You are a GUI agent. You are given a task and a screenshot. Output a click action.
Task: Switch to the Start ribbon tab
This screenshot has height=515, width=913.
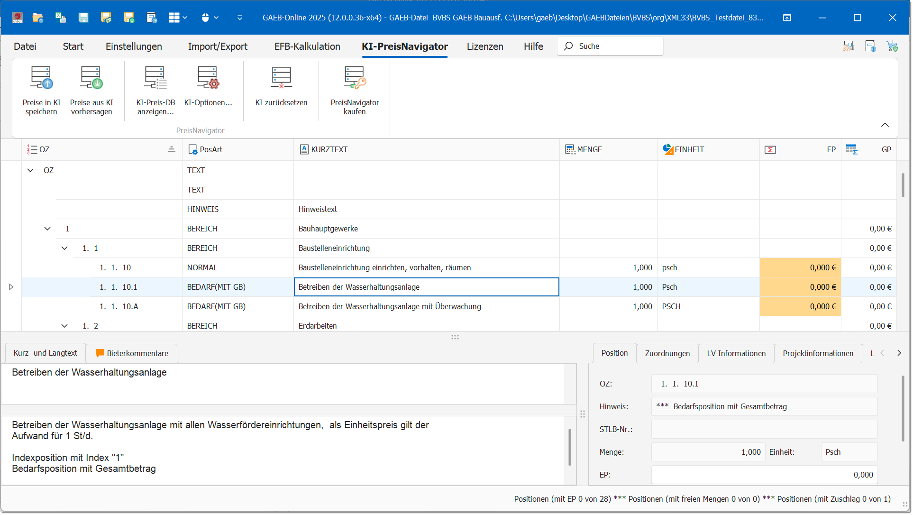pyautogui.click(x=73, y=46)
